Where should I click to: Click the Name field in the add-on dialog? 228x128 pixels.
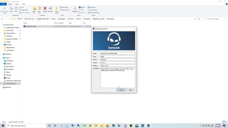(x=118, y=53)
